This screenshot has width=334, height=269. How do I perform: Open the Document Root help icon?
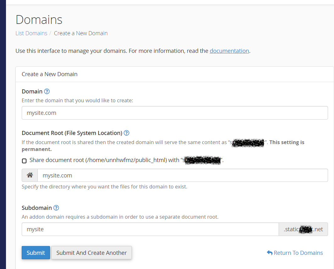point(126,133)
